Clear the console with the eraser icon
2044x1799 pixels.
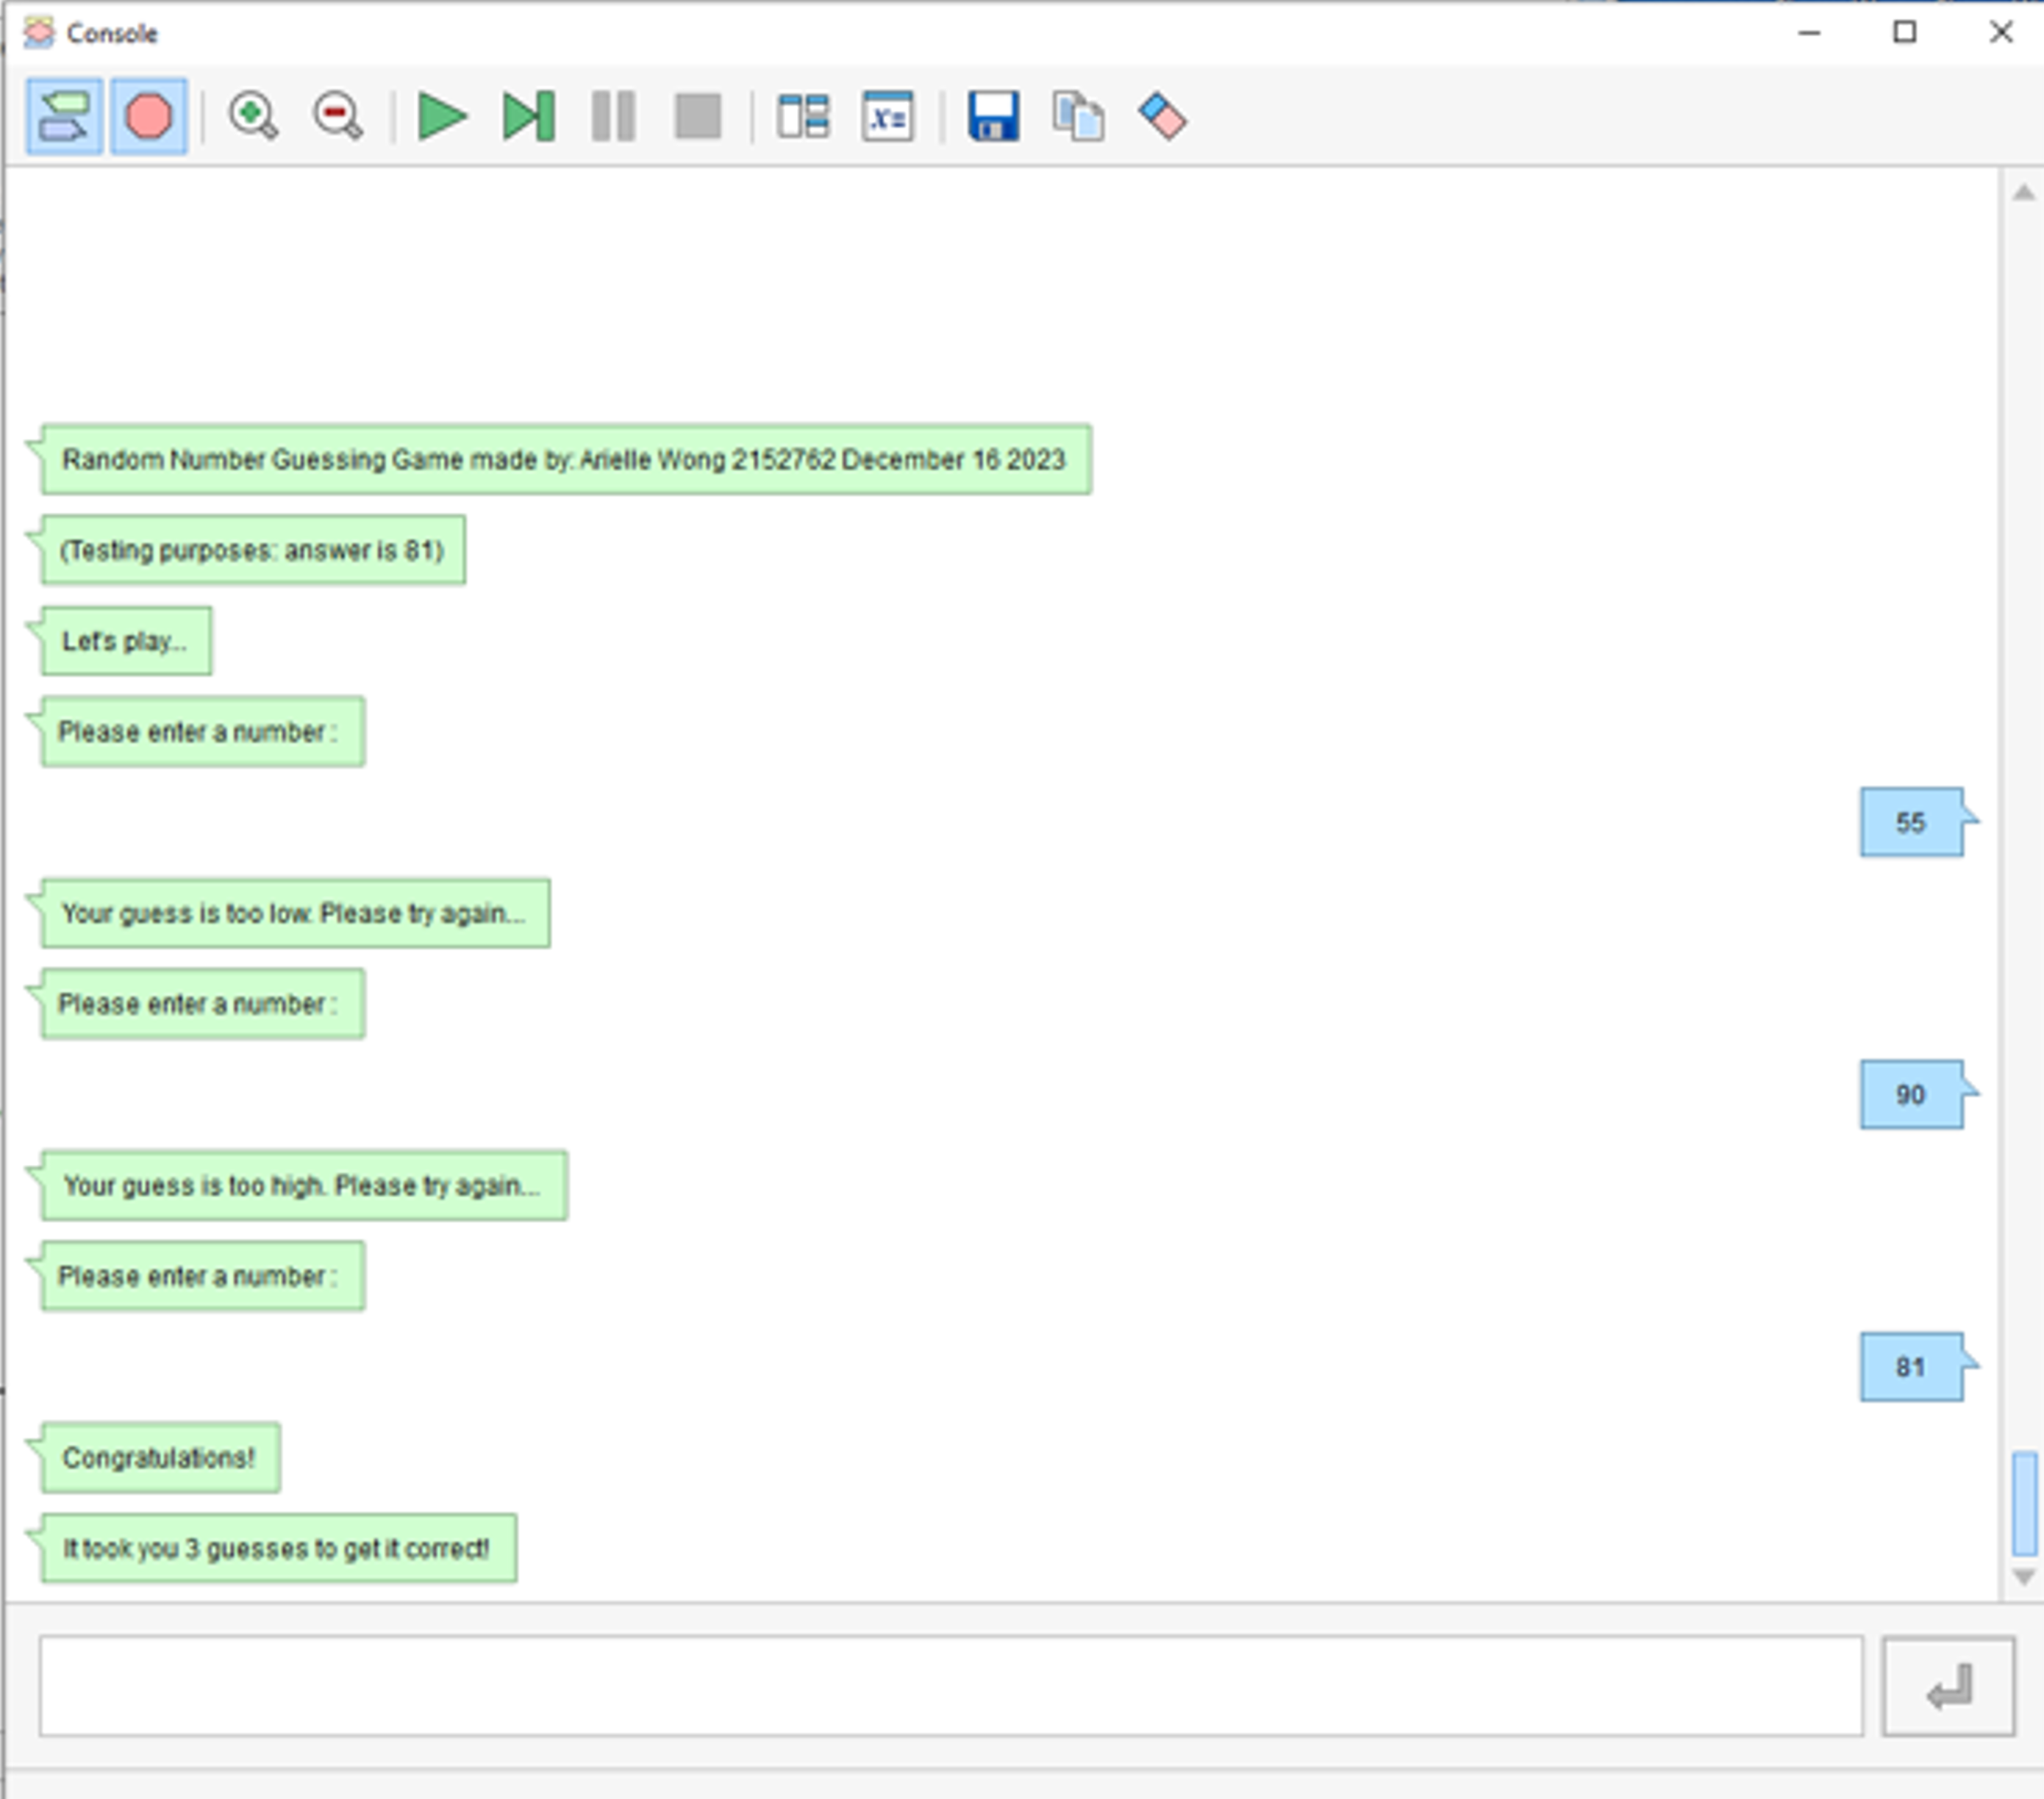coord(1162,116)
